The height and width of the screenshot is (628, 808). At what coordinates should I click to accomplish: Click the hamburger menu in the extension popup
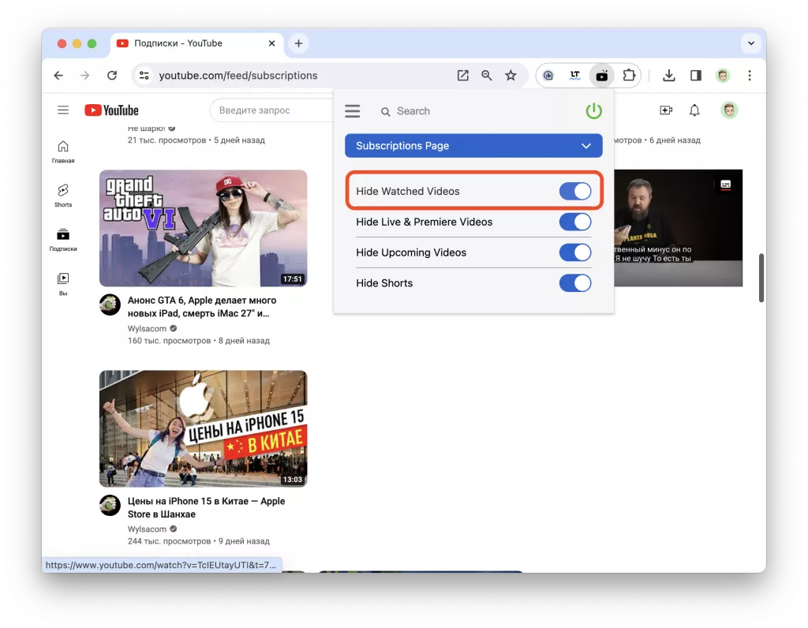click(352, 111)
